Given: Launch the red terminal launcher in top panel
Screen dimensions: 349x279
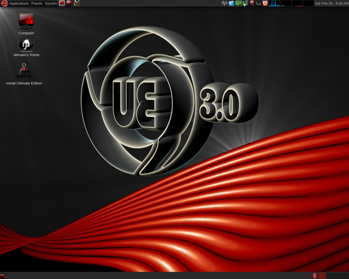Looking at the screenshot, I should [x=62, y=3].
